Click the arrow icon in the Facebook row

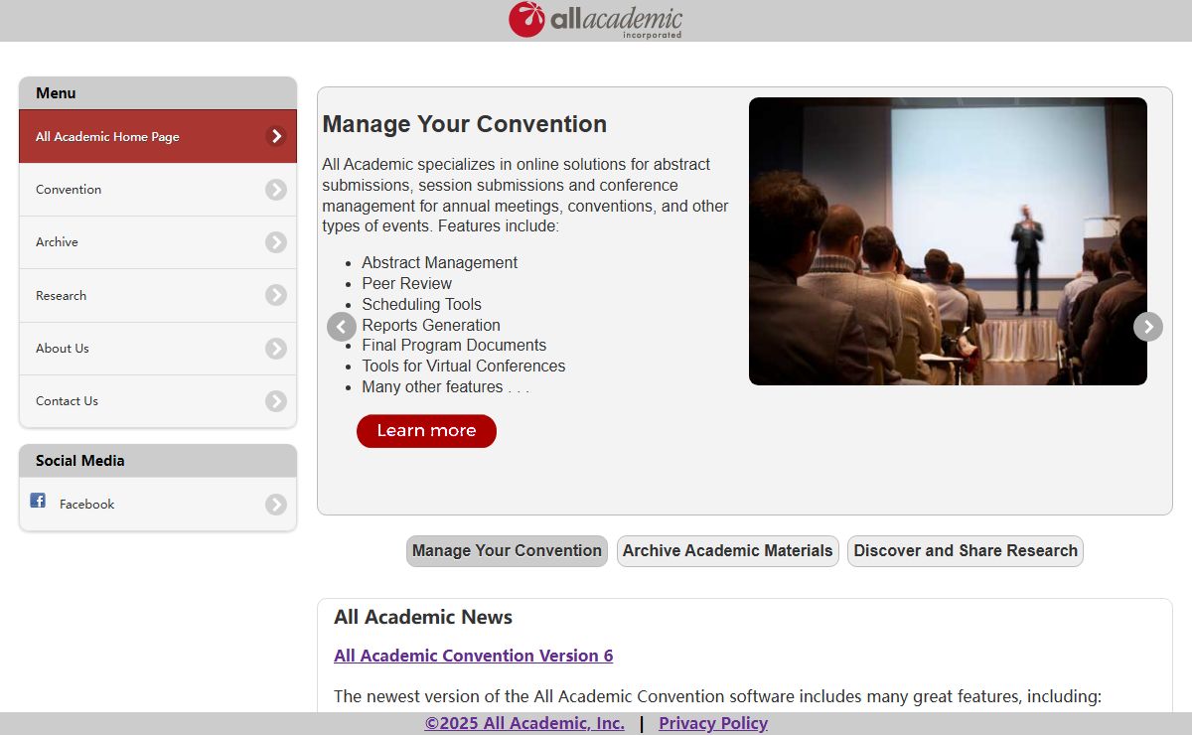pyautogui.click(x=276, y=505)
